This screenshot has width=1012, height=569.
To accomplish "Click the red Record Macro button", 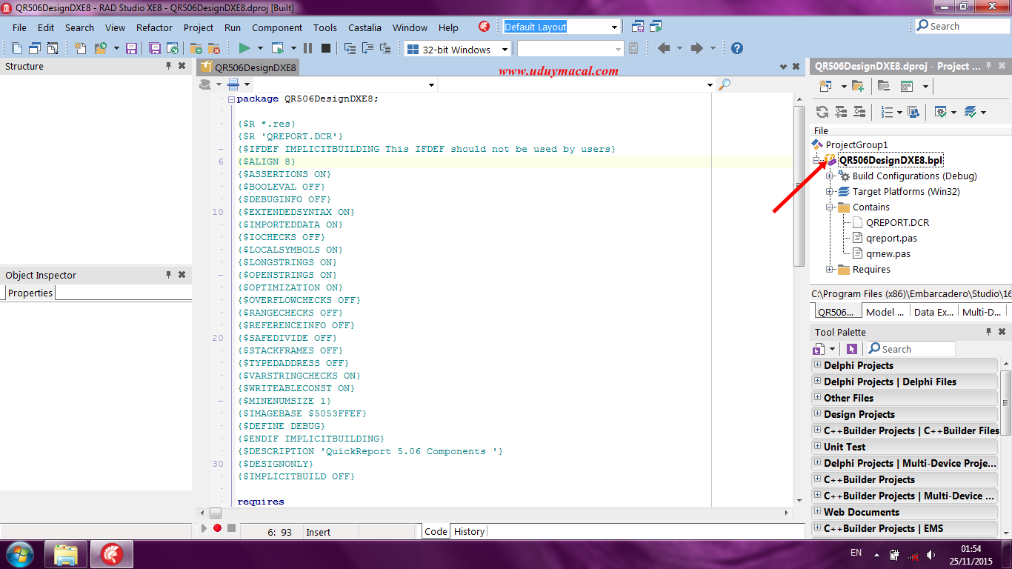I will pos(217,528).
